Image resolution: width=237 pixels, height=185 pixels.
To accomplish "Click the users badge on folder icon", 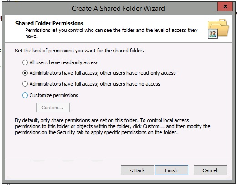I will (213, 34).
